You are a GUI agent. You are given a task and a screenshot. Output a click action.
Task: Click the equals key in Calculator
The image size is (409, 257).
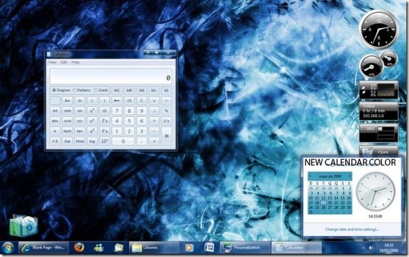(166, 136)
